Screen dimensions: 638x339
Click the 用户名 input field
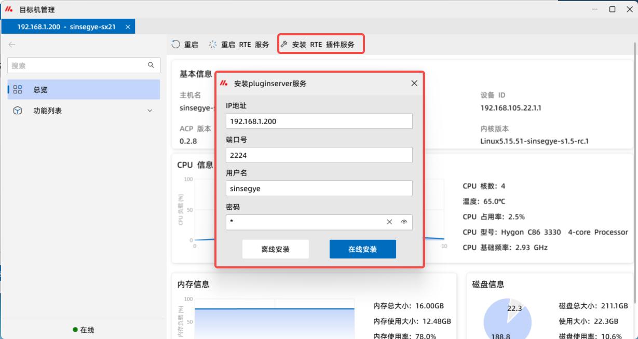(319, 188)
